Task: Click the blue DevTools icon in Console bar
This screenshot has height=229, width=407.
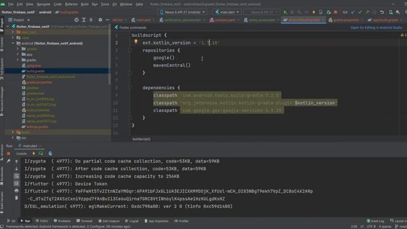Action: pyautogui.click(x=50, y=154)
